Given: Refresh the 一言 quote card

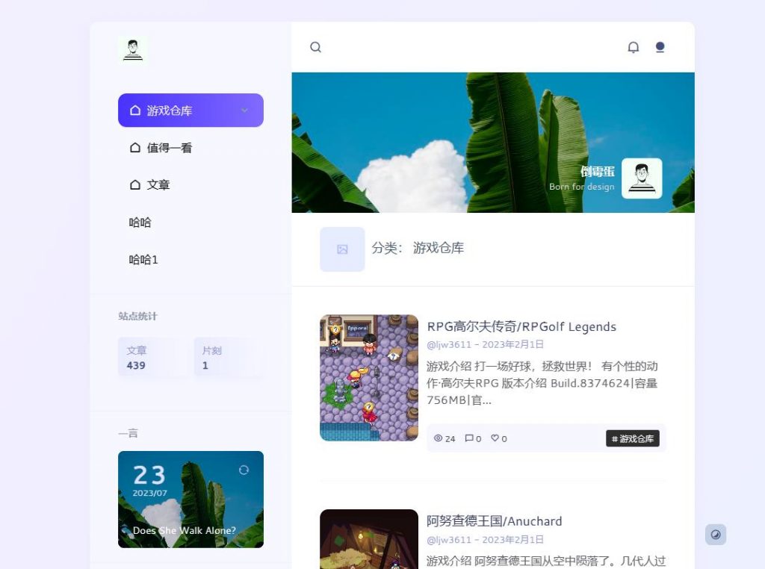Looking at the screenshot, I should [x=244, y=470].
